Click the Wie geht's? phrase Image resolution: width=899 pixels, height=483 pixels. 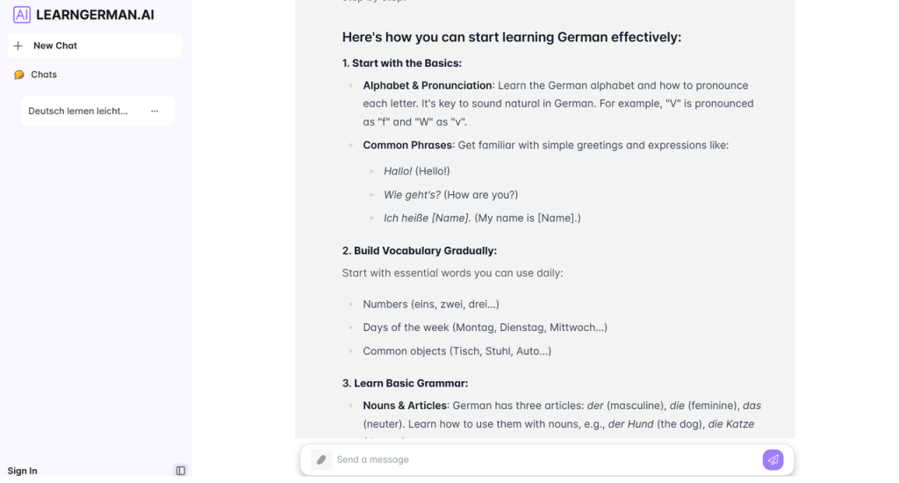point(412,195)
